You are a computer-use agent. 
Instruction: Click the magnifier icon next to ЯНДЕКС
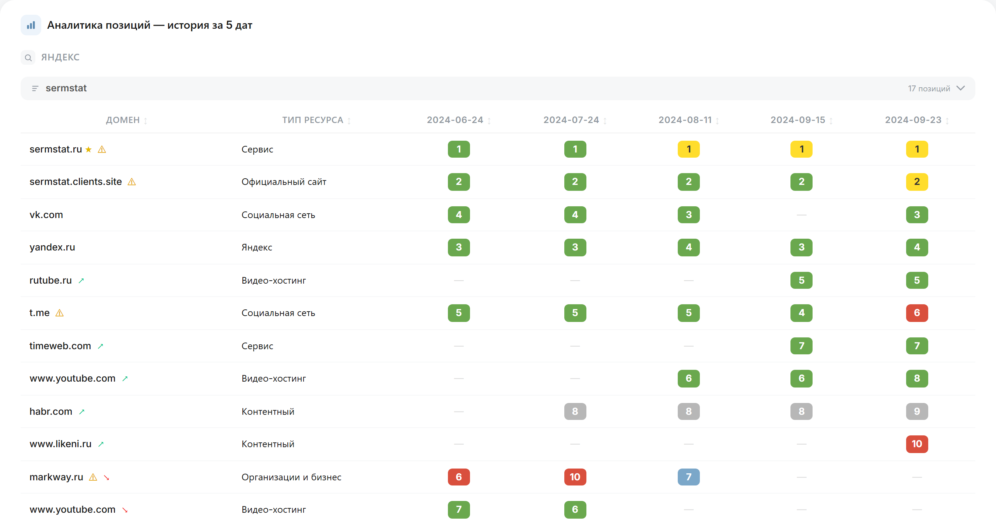point(28,57)
